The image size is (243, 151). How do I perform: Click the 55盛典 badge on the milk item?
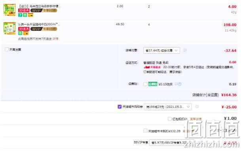(x=24, y=29)
